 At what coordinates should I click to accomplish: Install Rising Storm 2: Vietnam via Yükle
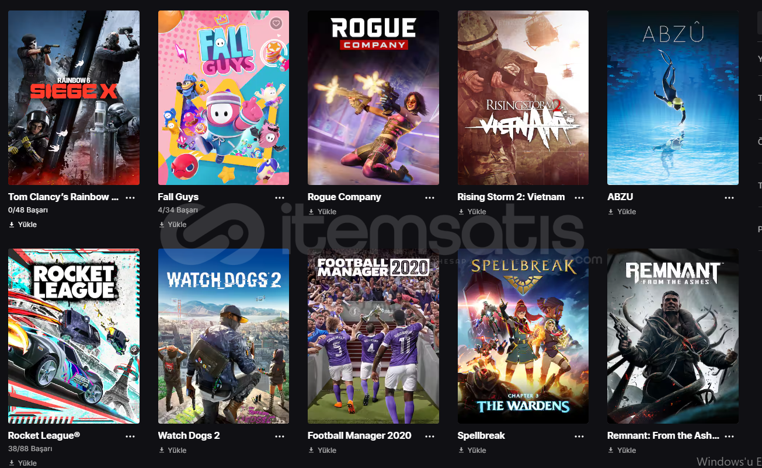pyautogui.click(x=472, y=212)
